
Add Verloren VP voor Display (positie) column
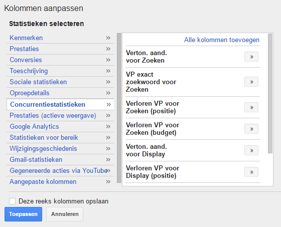coord(251,172)
